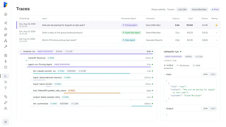226x127 pixels.
Task: Open the wrench tools icon in sidebar
Action: pyautogui.click(x=6, y=47)
